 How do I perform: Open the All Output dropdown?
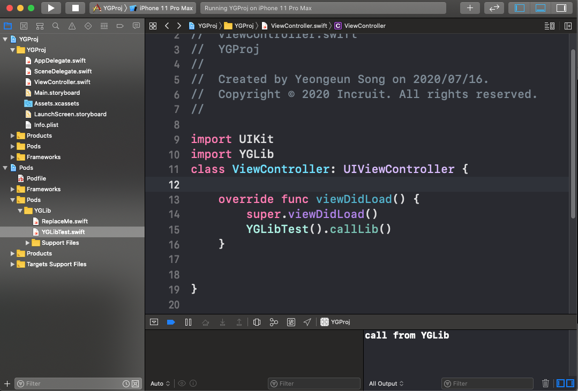tap(386, 384)
